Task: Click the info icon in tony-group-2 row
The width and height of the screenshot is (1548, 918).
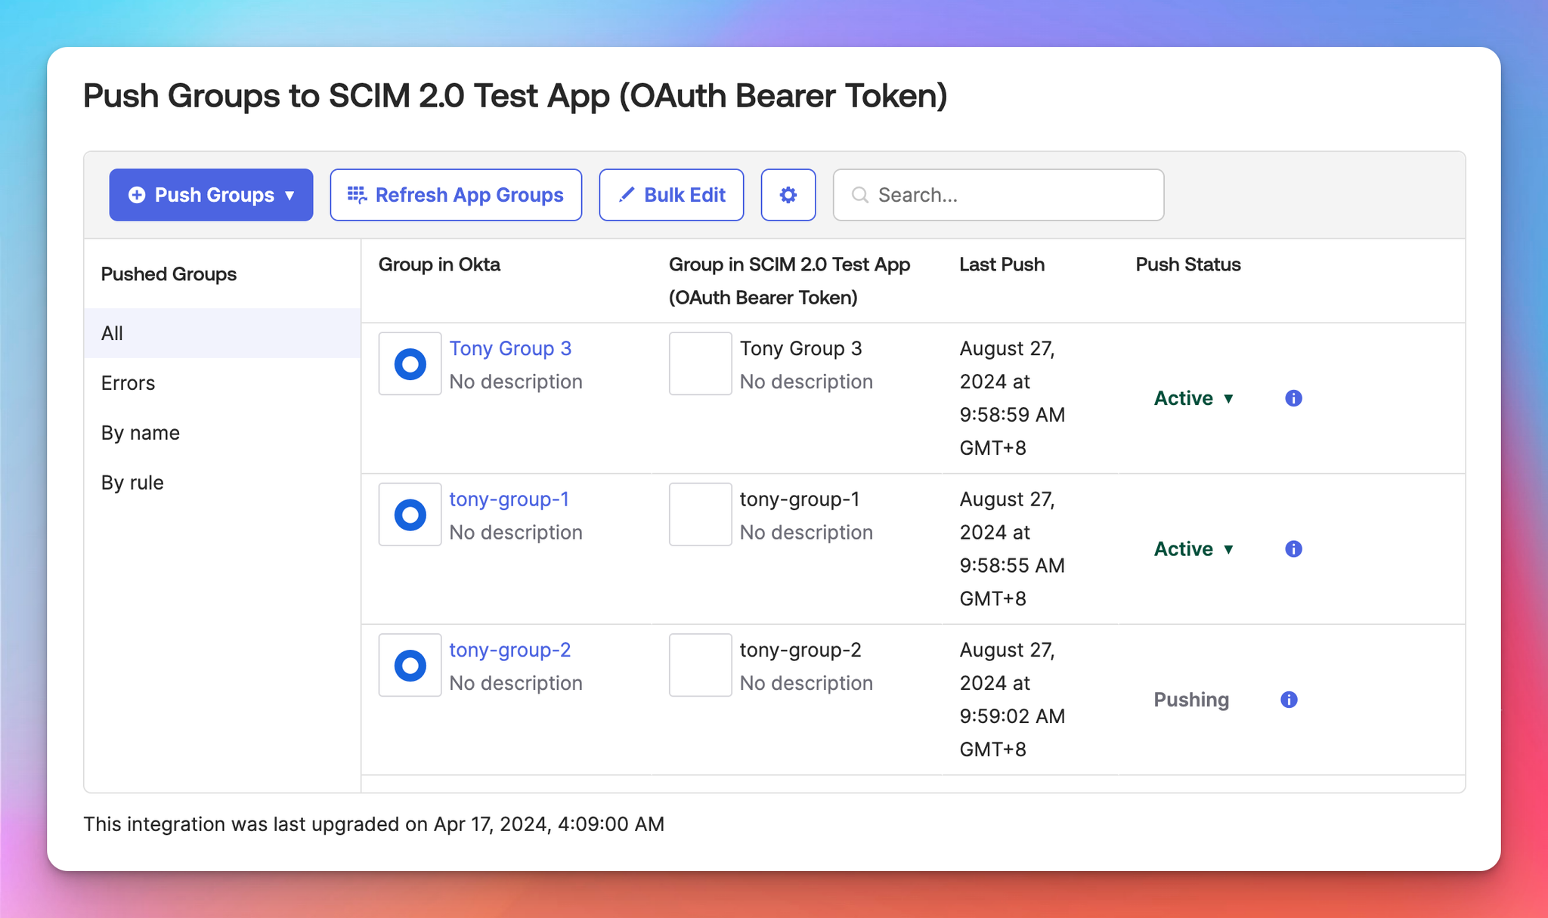Action: [x=1289, y=700]
